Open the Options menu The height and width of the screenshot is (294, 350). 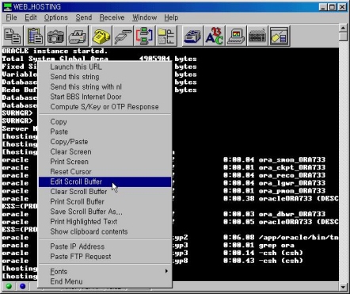pyautogui.click(x=56, y=17)
